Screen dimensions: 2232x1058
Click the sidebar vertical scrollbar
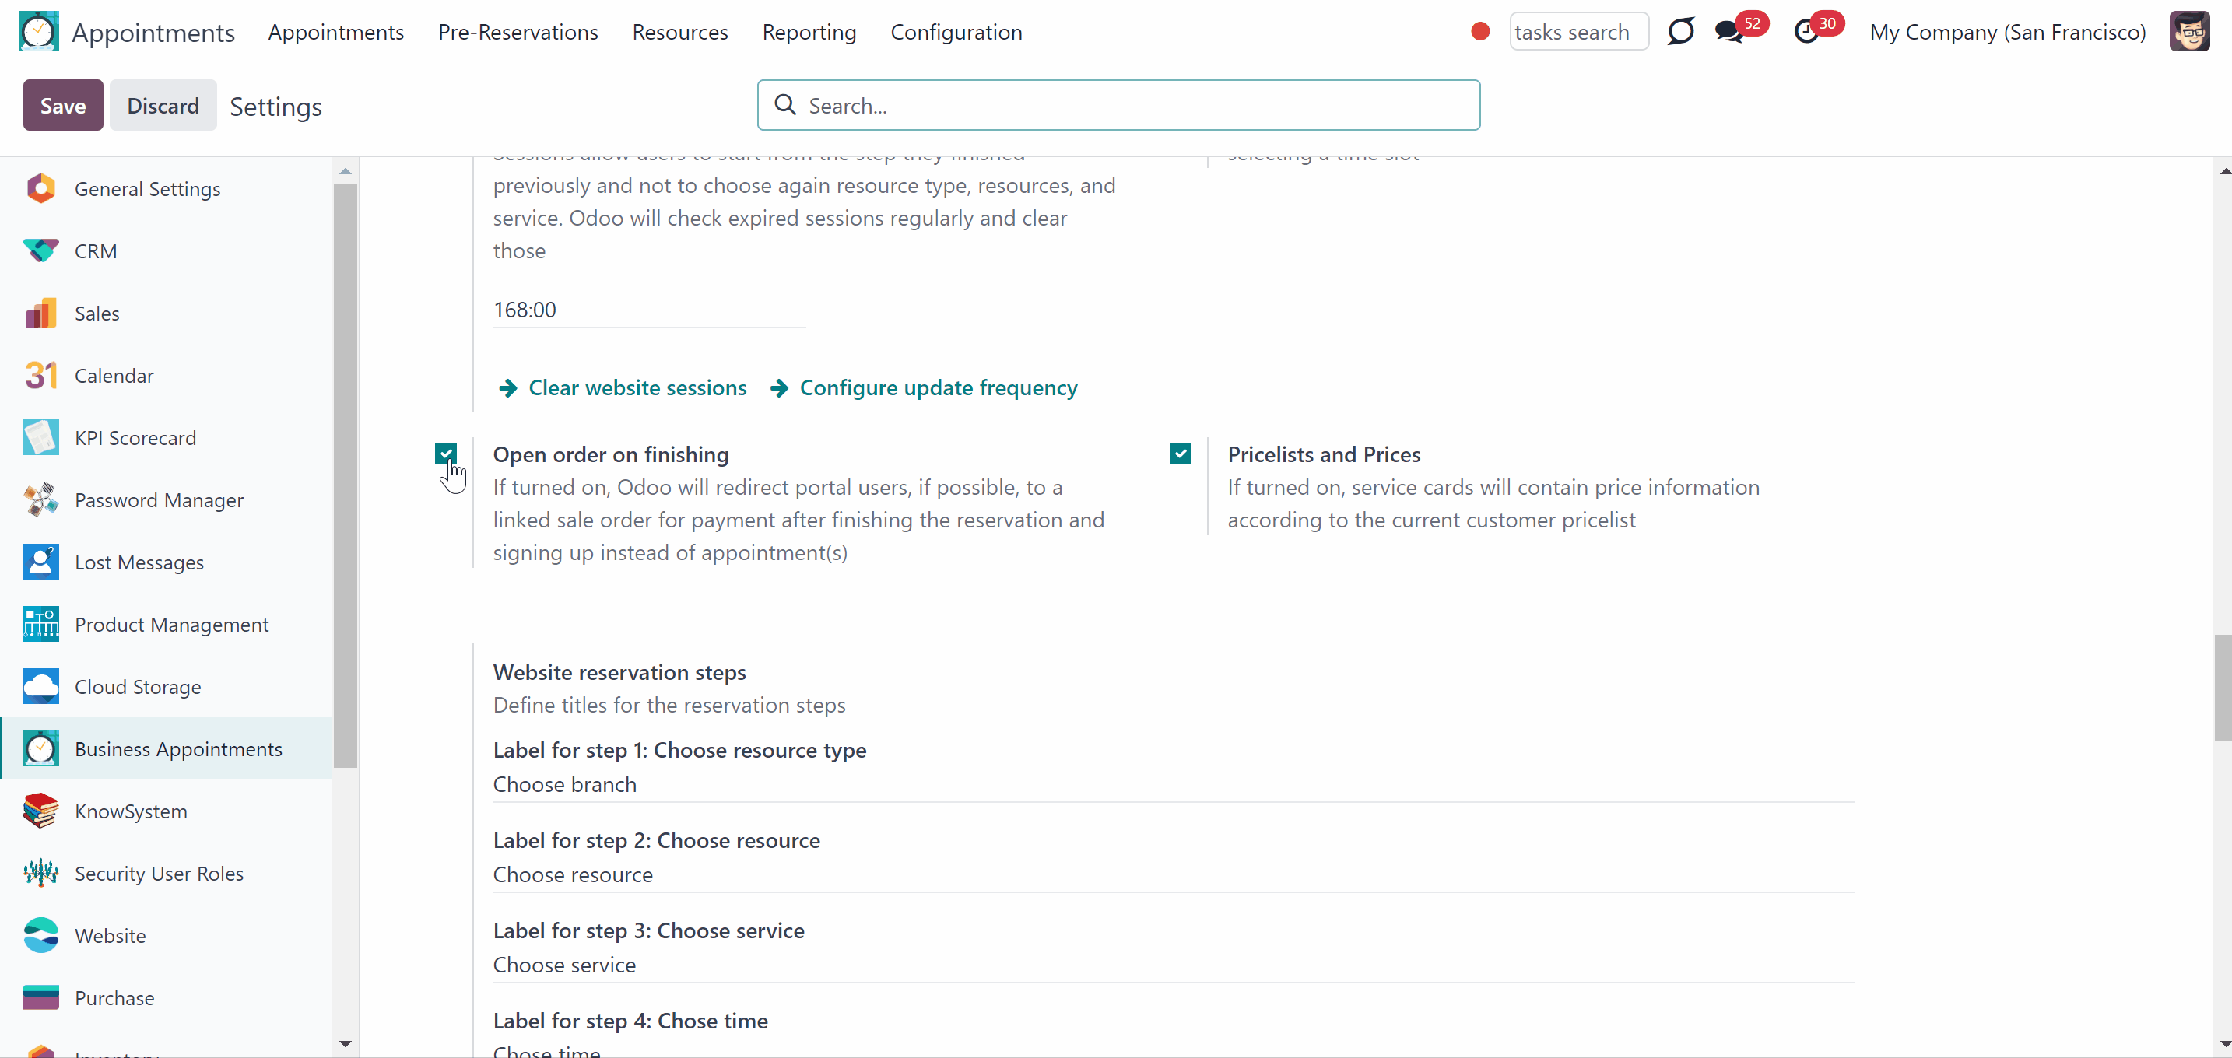point(346,475)
